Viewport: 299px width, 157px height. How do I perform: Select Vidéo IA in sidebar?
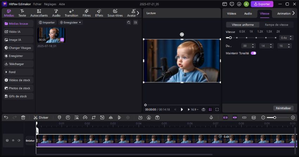coord(18,32)
